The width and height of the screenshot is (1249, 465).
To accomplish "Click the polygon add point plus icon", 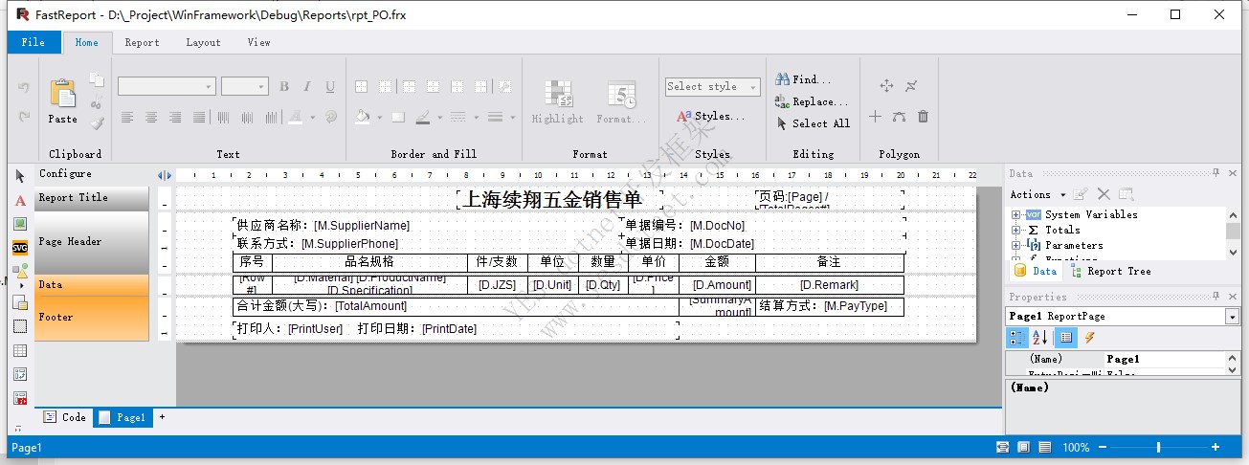I will pos(875,117).
